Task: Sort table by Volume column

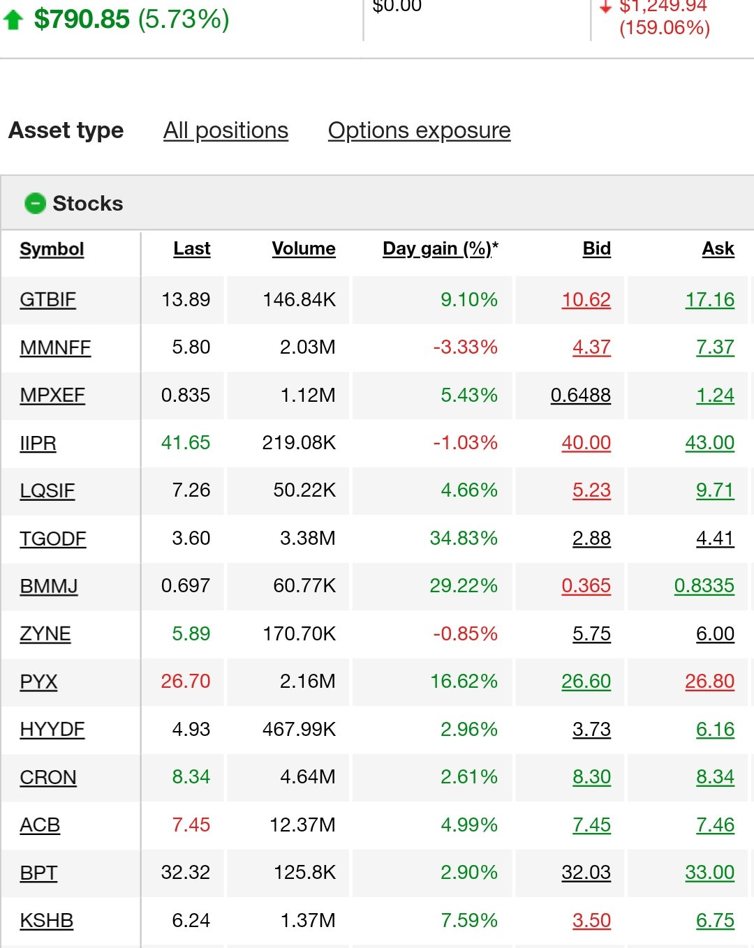Action: (304, 248)
